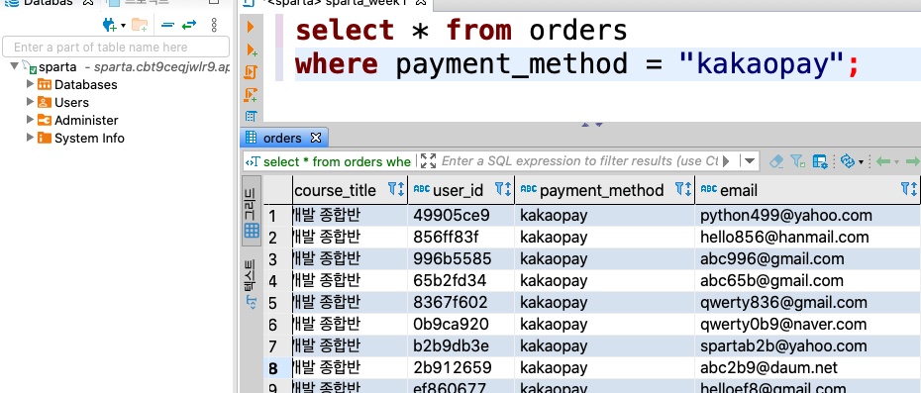Click Execute SQL in new tab icon
Screen dimensions: 921x393
252,49
